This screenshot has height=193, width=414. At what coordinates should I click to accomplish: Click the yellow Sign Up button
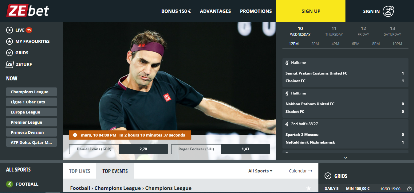(x=311, y=11)
